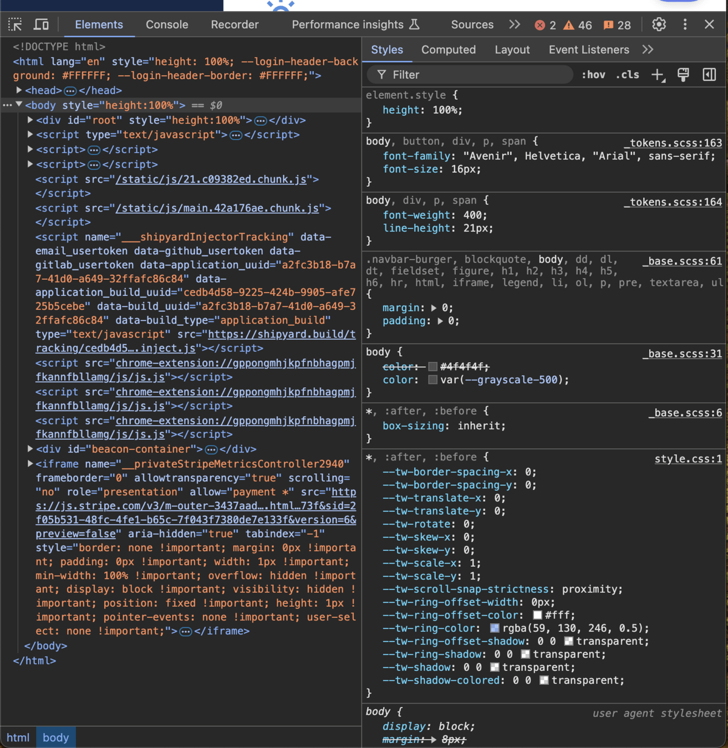Click the --tw-shadow-colored transparent swatch

click(544, 680)
